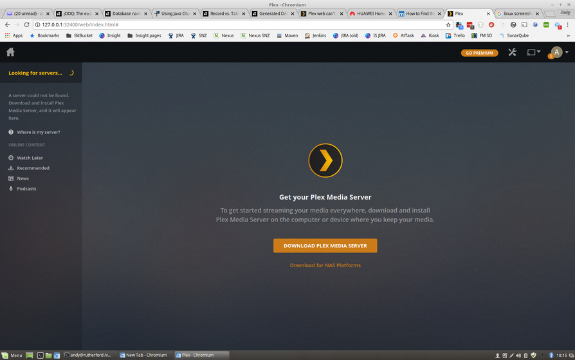The width and height of the screenshot is (575, 360).
Task: Open file manager folder launcher in taskbar
Action: coord(48,355)
